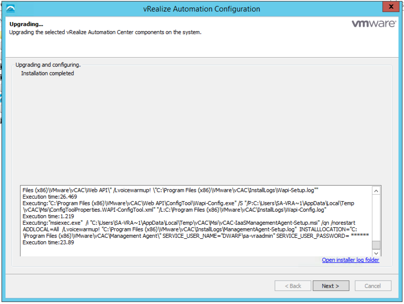Click the Wapi-Config.exe executing log line

point(188,203)
